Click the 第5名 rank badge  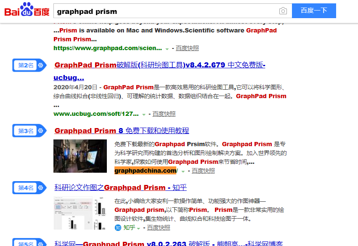tap(29, 243)
